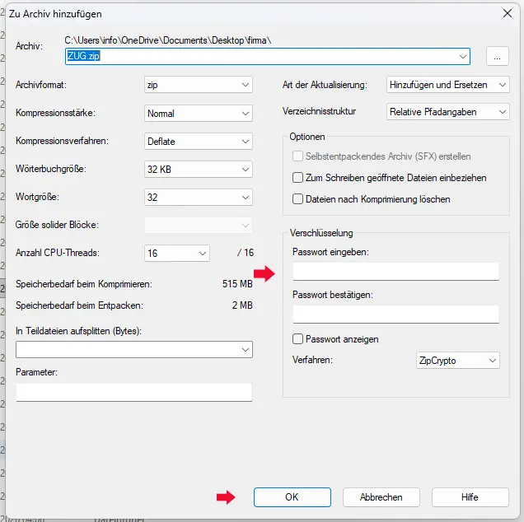The width and height of the screenshot is (524, 522).
Task: Click the 515 MB memory value
Action: tap(237, 284)
